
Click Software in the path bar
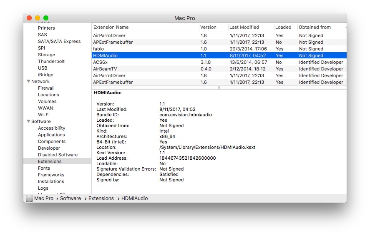pyautogui.click(x=70, y=198)
